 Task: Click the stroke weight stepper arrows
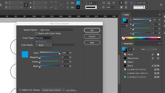[87, 3]
